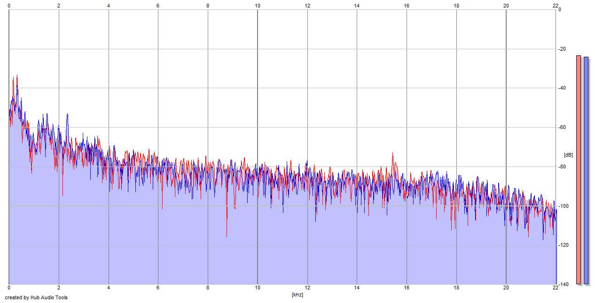Click the red channel level meter bar
The height and width of the screenshot is (303, 595).
pyautogui.click(x=579, y=170)
